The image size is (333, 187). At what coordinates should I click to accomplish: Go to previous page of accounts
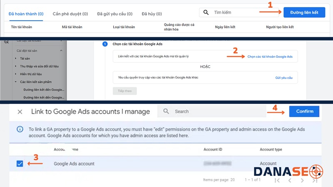(x=290, y=180)
